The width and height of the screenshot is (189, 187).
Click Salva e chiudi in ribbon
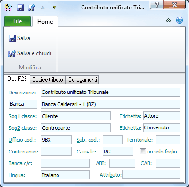tap(30, 53)
